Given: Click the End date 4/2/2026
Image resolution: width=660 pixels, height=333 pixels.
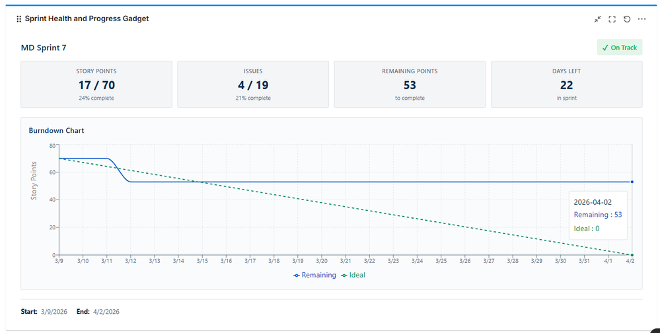Looking at the screenshot, I should coord(106,312).
